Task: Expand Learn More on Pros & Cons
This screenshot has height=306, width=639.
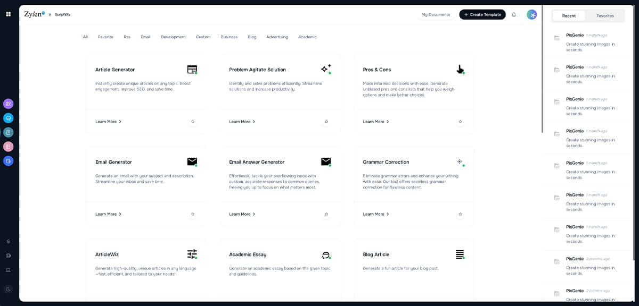Action: [376, 122]
